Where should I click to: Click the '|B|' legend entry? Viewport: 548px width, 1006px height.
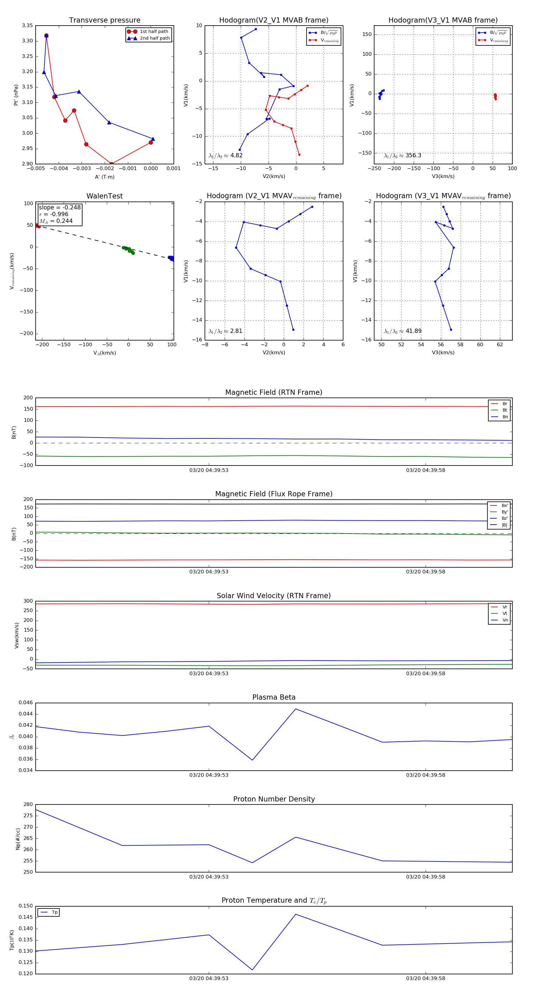coord(499,525)
